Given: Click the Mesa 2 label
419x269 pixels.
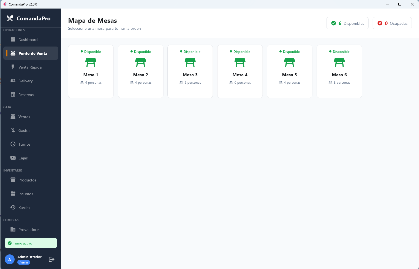Looking at the screenshot, I should coord(141,75).
